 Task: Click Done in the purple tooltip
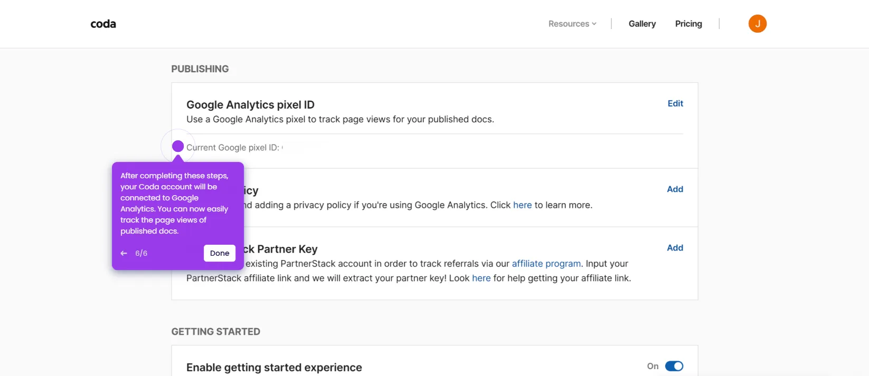[x=220, y=253]
